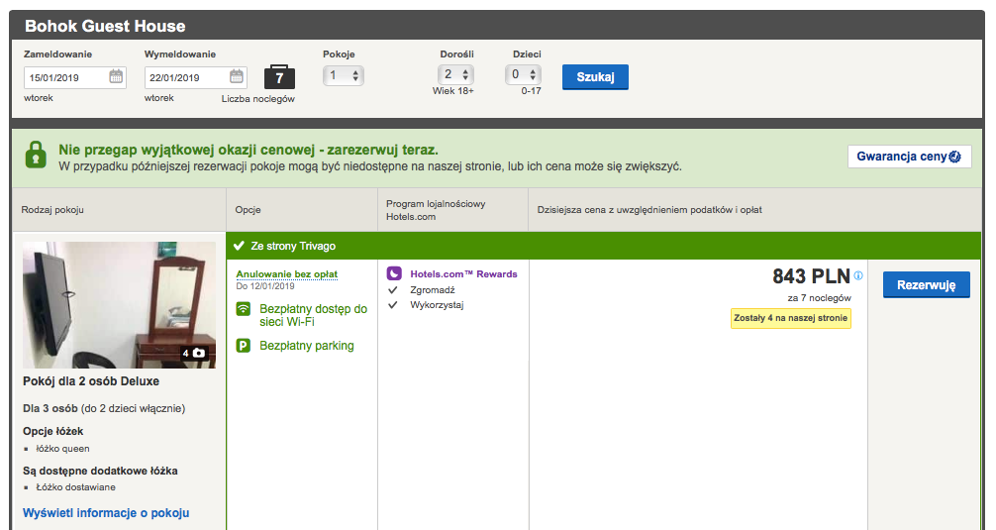996x530 pixels.
Task: Click the camera photo count icon
Action: coord(198,353)
